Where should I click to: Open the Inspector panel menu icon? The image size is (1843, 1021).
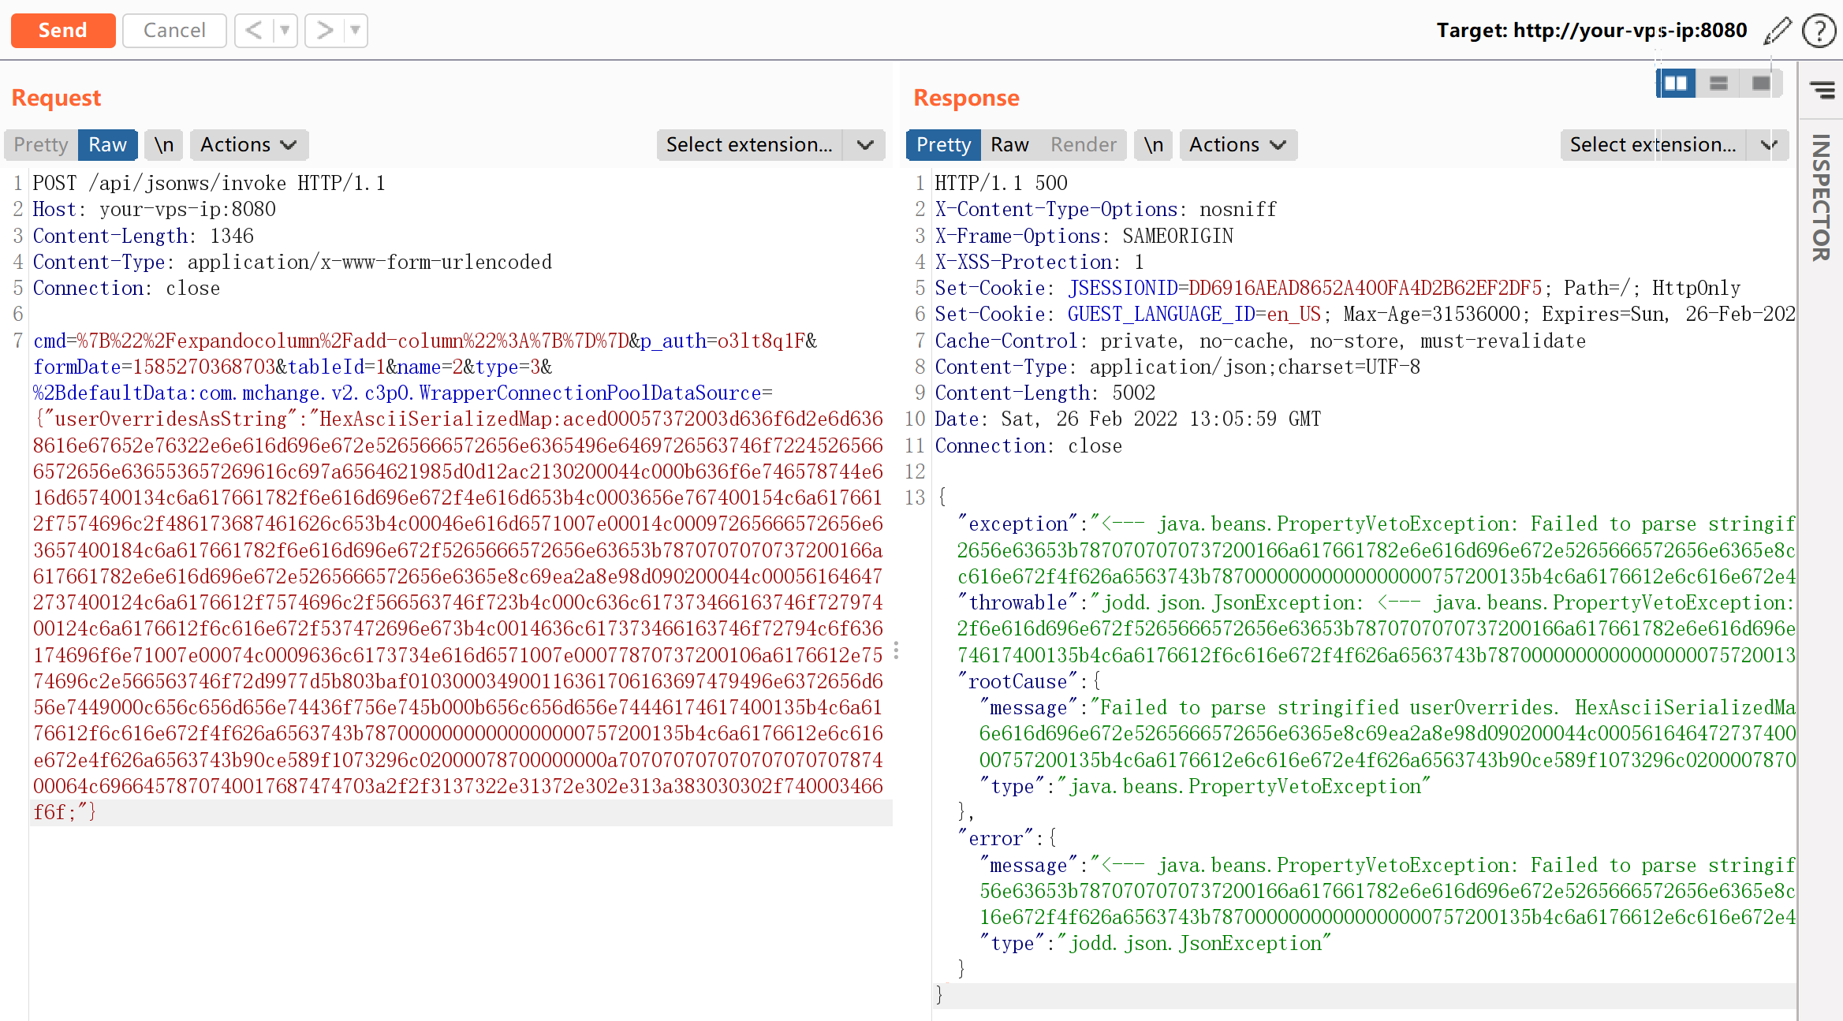(x=1822, y=90)
